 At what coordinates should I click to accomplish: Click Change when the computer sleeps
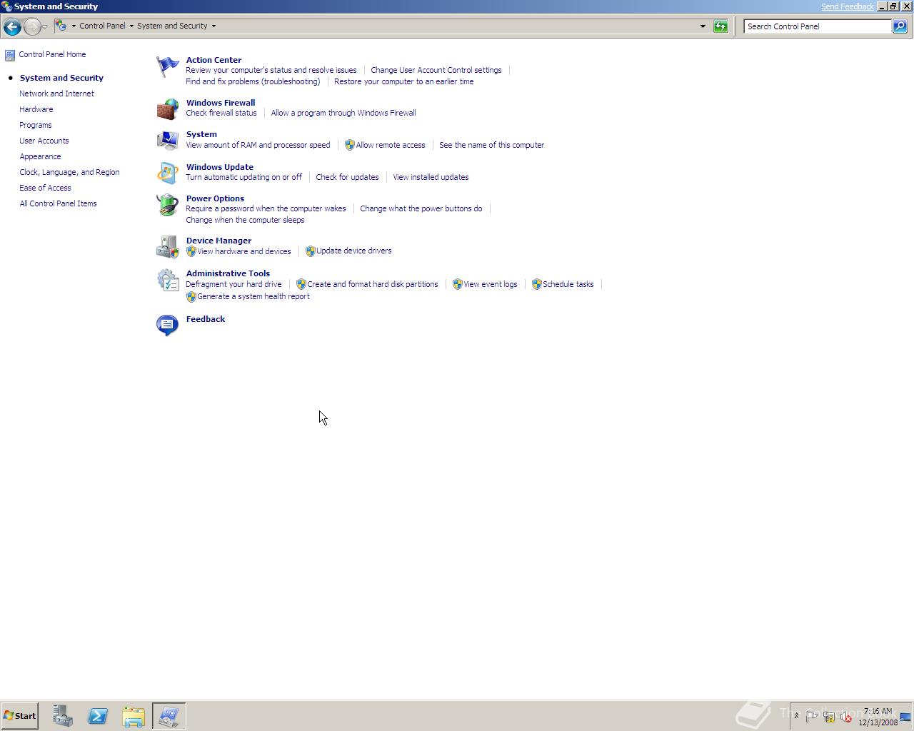245,220
